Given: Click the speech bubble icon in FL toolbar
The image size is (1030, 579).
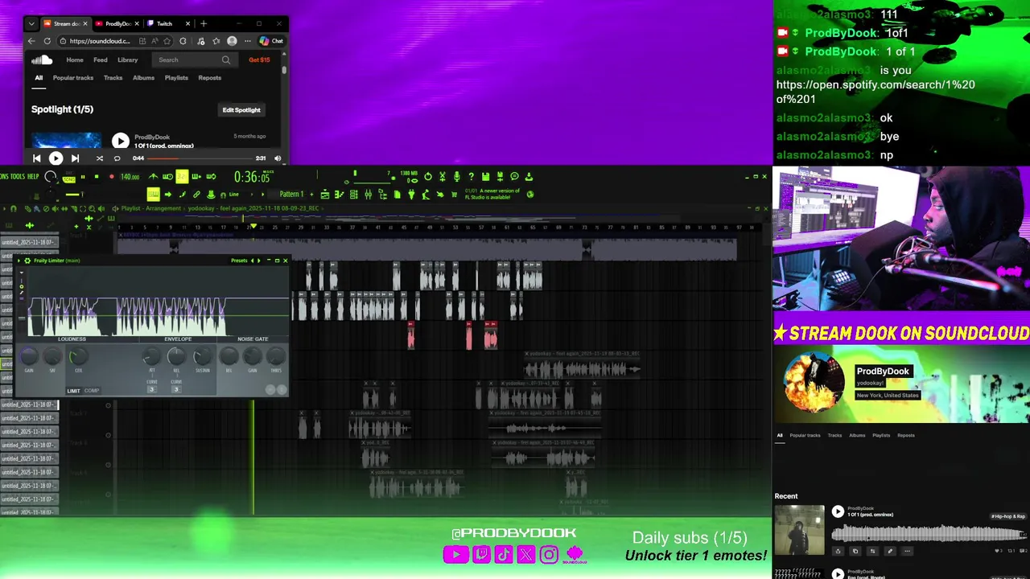Looking at the screenshot, I should 514,177.
